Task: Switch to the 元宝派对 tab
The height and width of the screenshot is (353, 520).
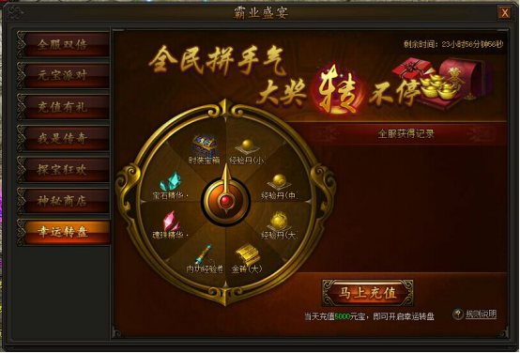Action: pyautogui.click(x=63, y=75)
